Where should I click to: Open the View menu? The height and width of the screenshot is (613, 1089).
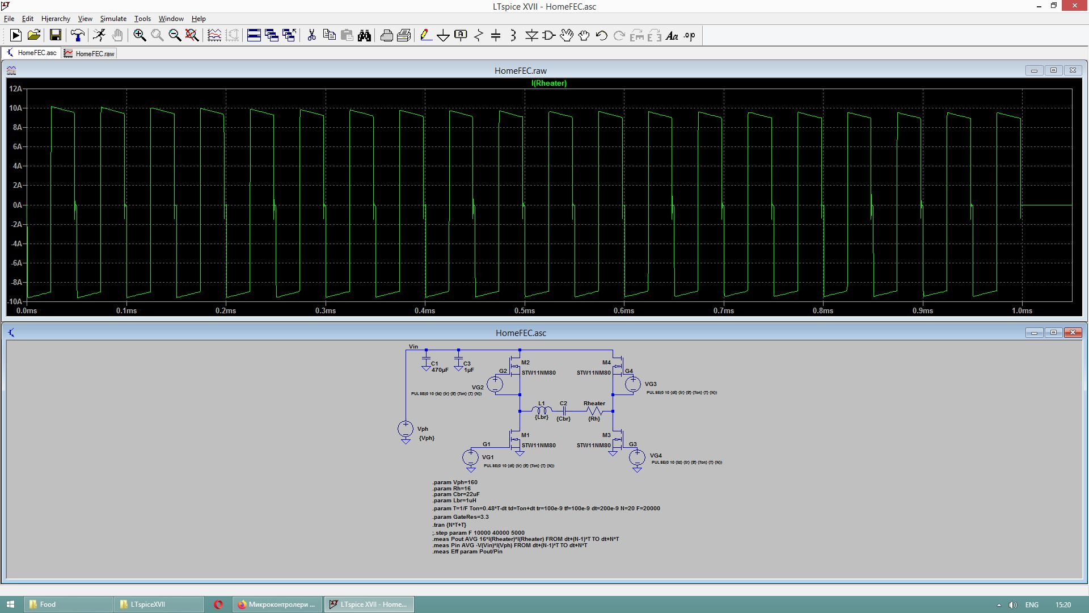[85, 19]
